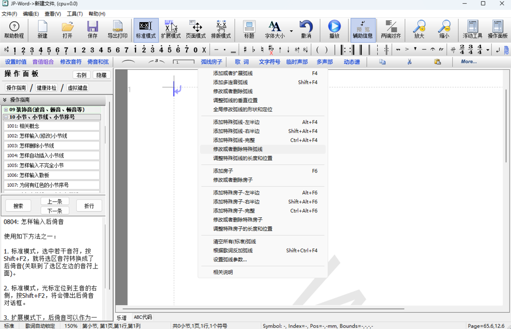Switch to 扩展模式 extended mode
Viewport: 511px width, 329px height.
pos(171,29)
